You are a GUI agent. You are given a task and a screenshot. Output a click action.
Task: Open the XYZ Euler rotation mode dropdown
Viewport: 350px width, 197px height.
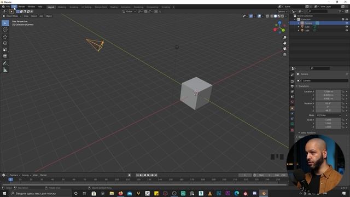click(329, 115)
